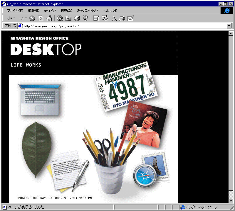Maximize the Internet Explorer window

(x=225, y=4)
